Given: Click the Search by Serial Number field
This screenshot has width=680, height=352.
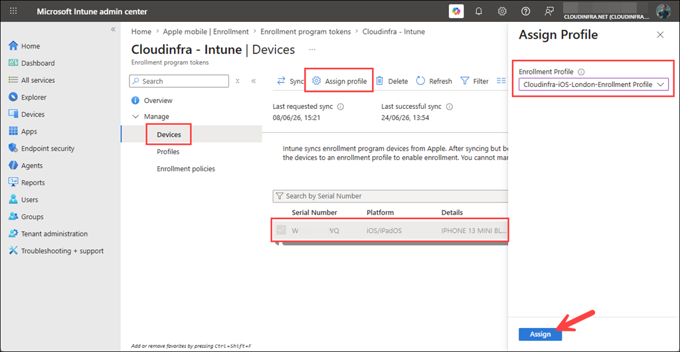Looking at the screenshot, I should (x=390, y=196).
